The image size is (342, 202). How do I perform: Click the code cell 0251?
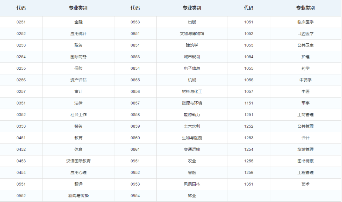[x=21, y=22]
